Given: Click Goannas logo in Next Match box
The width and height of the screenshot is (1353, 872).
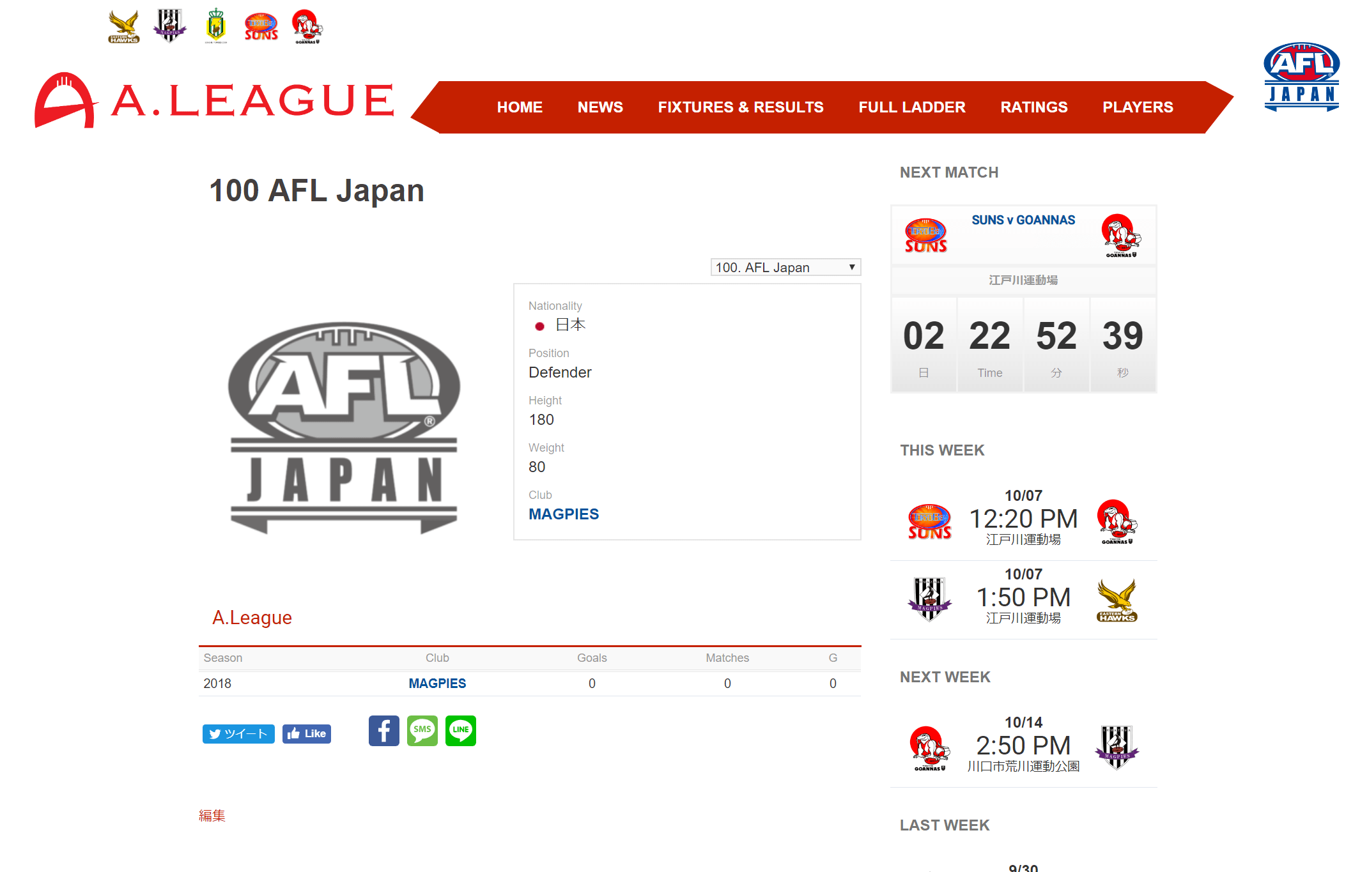Looking at the screenshot, I should [1121, 236].
